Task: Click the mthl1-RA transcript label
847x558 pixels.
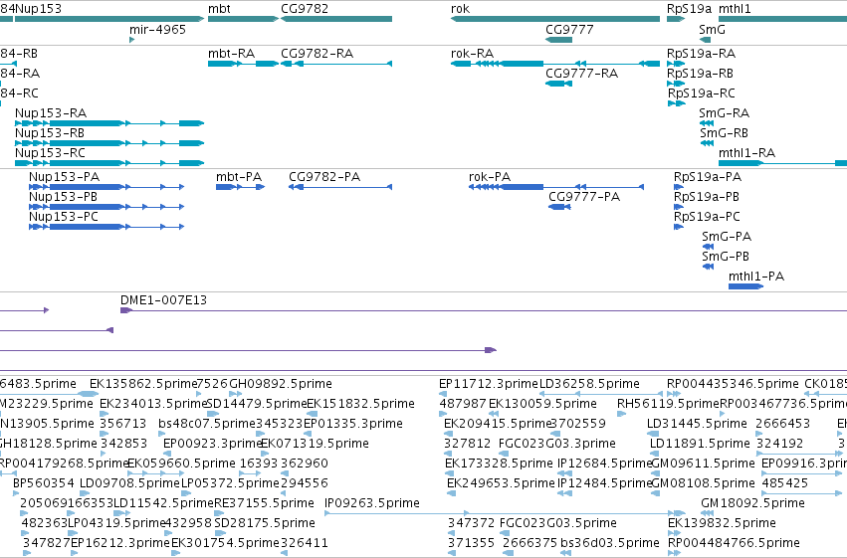Action: point(746,153)
